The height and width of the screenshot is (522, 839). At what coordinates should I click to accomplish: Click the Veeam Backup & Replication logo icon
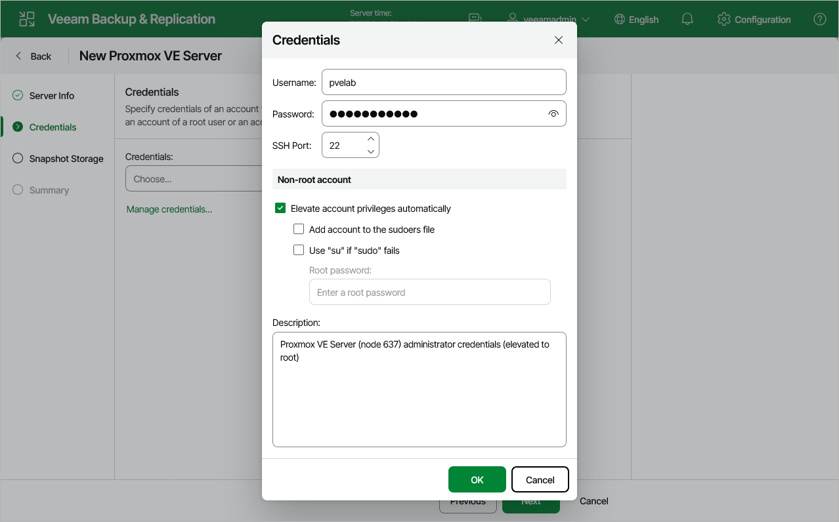(27, 19)
